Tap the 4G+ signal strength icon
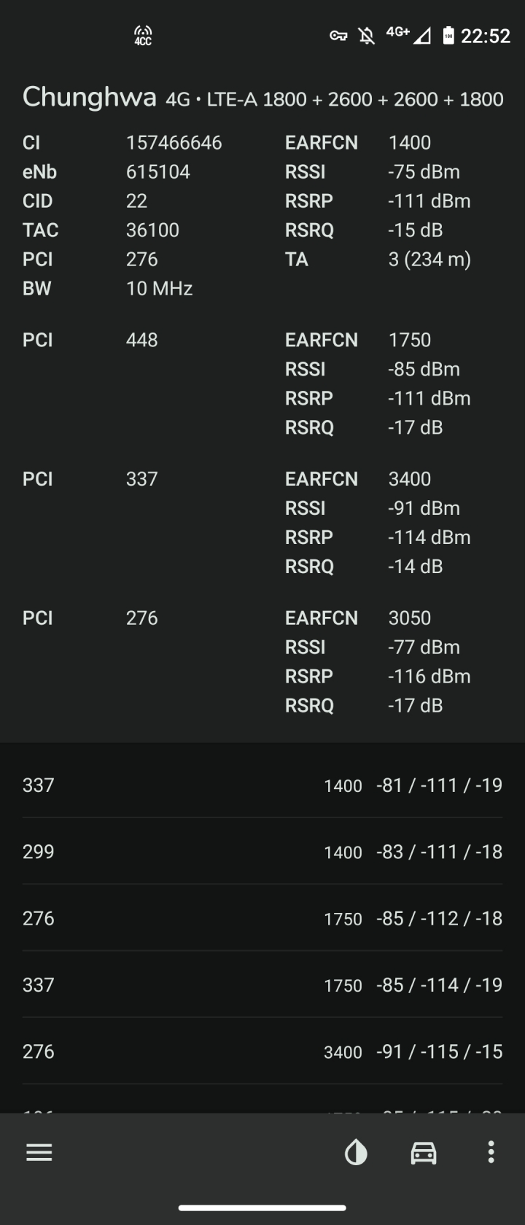Image resolution: width=525 pixels, height=1225 pixels. click(x=408, y=35)
